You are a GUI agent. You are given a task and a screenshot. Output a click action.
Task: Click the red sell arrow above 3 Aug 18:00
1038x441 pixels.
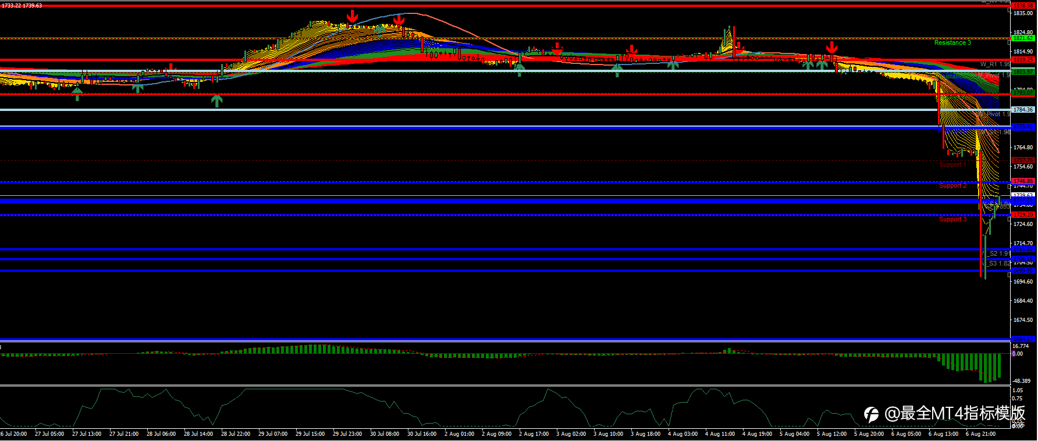tap(631, 51)
